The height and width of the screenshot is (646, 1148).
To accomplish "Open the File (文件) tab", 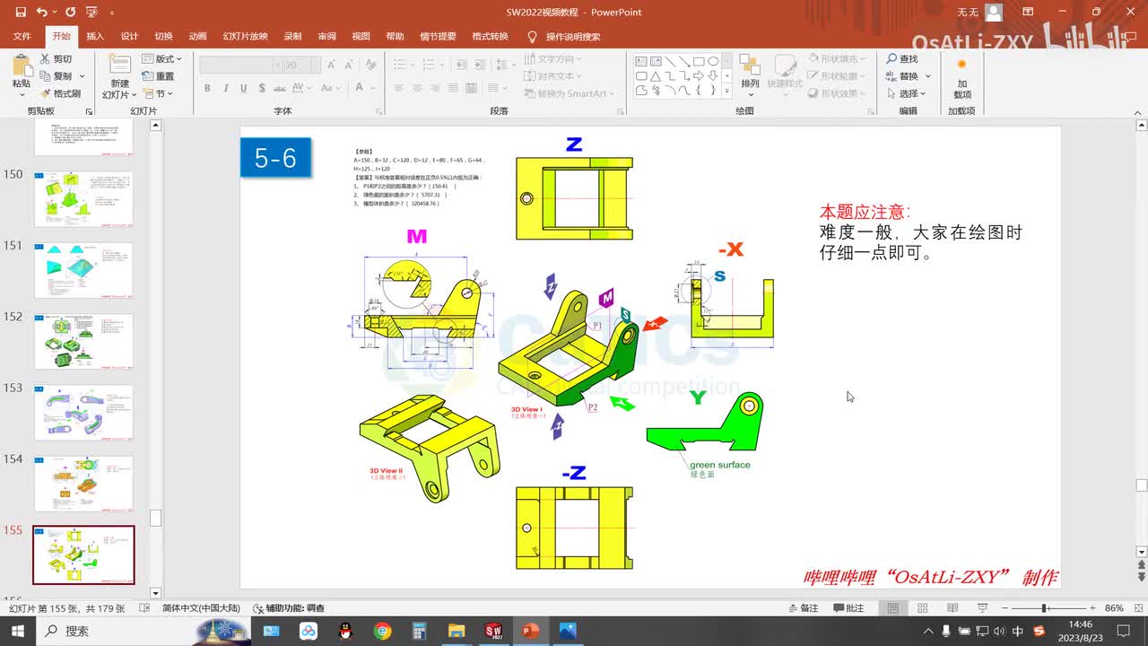I will 22,37.
